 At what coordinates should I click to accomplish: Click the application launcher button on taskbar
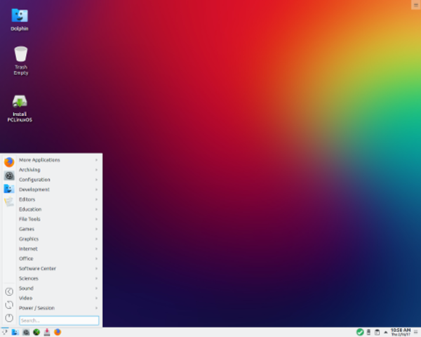click(x=5, y=332)
